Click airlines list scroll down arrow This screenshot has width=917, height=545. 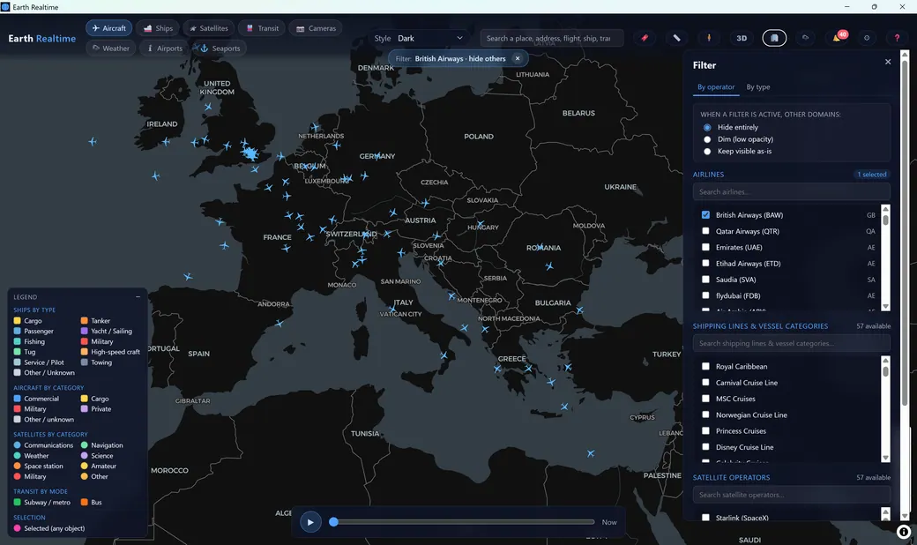[885, 306]
